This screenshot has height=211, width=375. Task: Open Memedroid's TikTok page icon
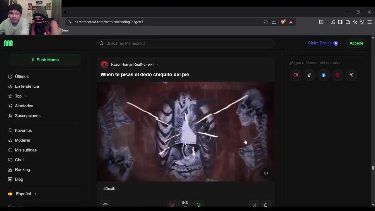pyautogui.click(x=309, y=75)
